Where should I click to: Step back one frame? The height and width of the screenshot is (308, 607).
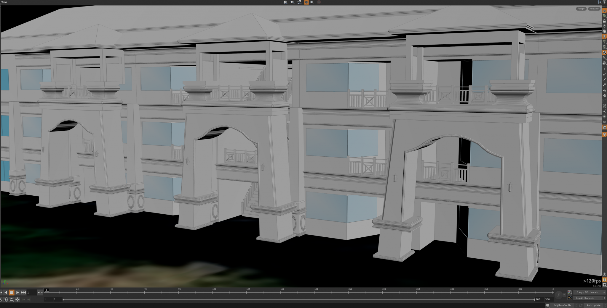[39, 292]
